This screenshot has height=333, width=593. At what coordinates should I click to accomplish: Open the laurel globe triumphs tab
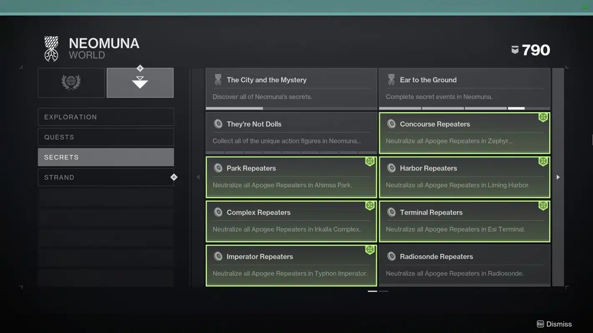pos(71,83)
